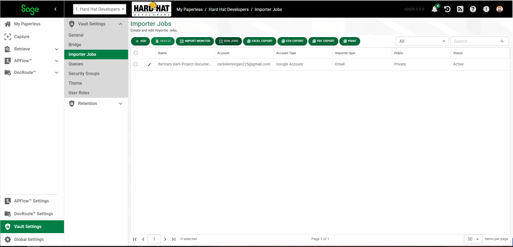Edit the Bertram Dam job with the pencil icon
This screenshot has height=247, width=513.
pos(149,64)
